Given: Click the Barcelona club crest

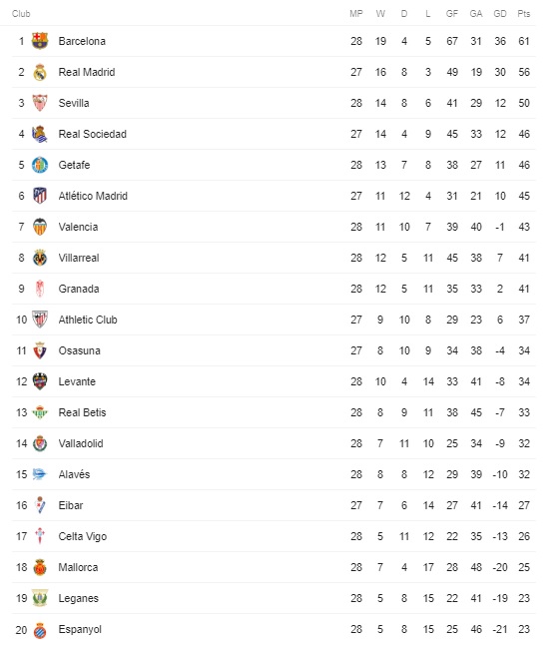Looking at the screenshot, I should [40, 41].
